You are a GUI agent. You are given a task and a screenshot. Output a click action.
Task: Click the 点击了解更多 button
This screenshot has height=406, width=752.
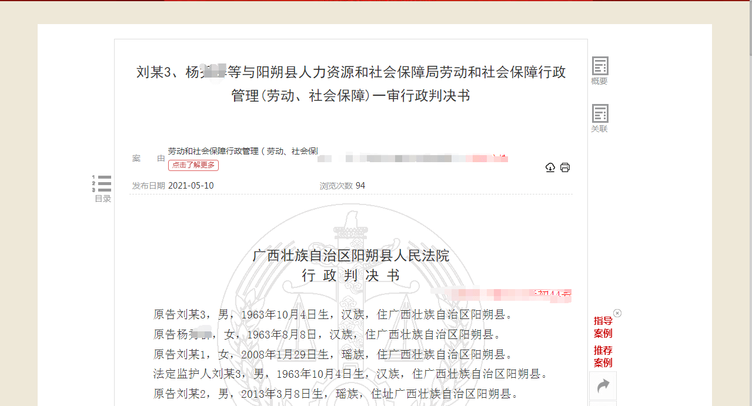click(193, 165)
